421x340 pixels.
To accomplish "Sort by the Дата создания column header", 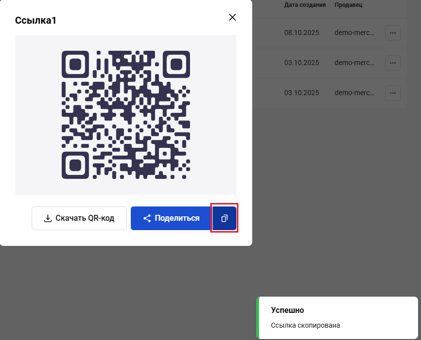I will pyautogui.click(x=305, y=5).
